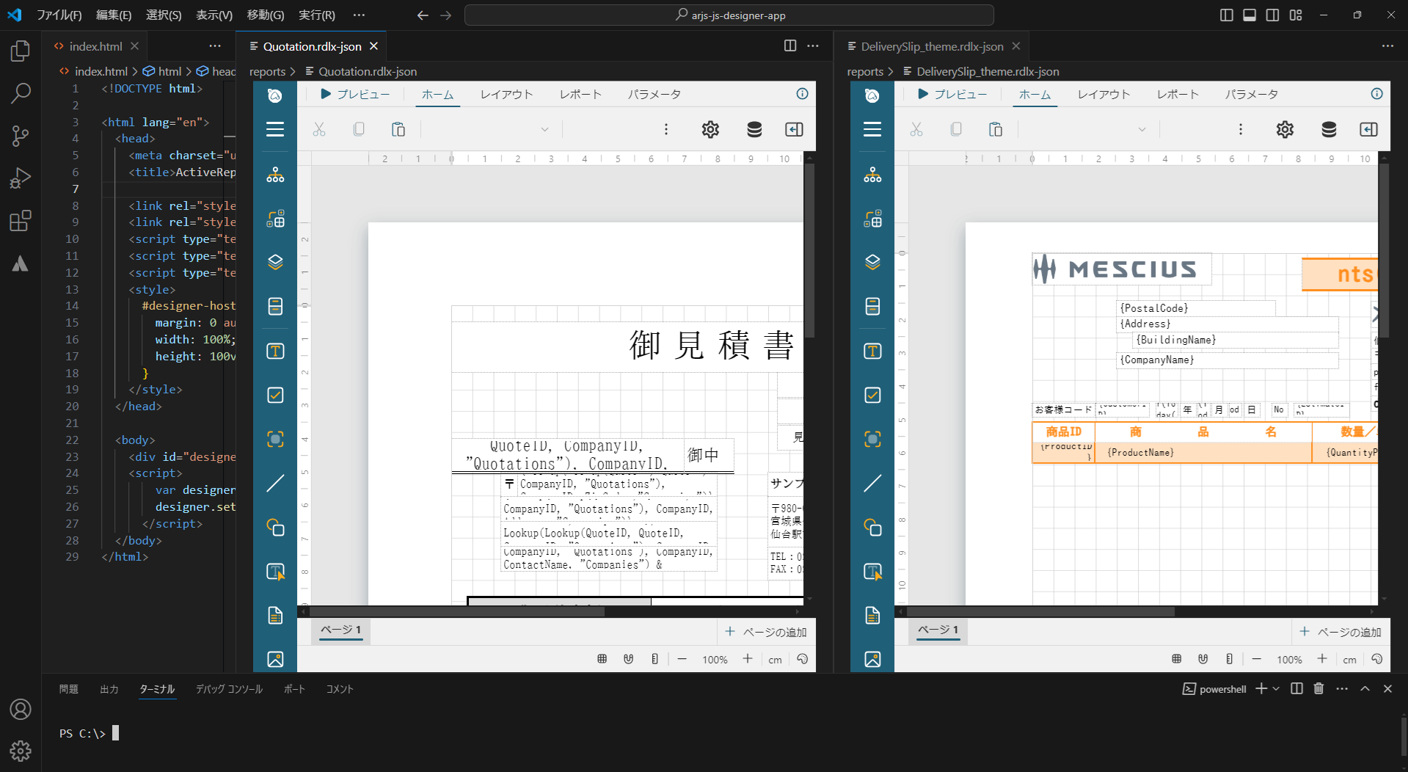Open the data panel icon in Quotation designer
Screen dimensions: 1408x772
[x=754, y=129]
